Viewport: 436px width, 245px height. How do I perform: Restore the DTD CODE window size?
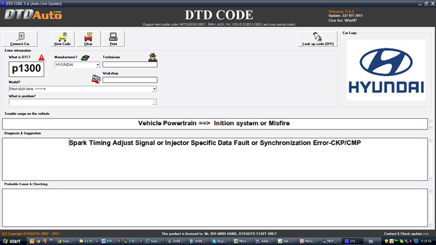pyautogui.click(x=426, y=3)
